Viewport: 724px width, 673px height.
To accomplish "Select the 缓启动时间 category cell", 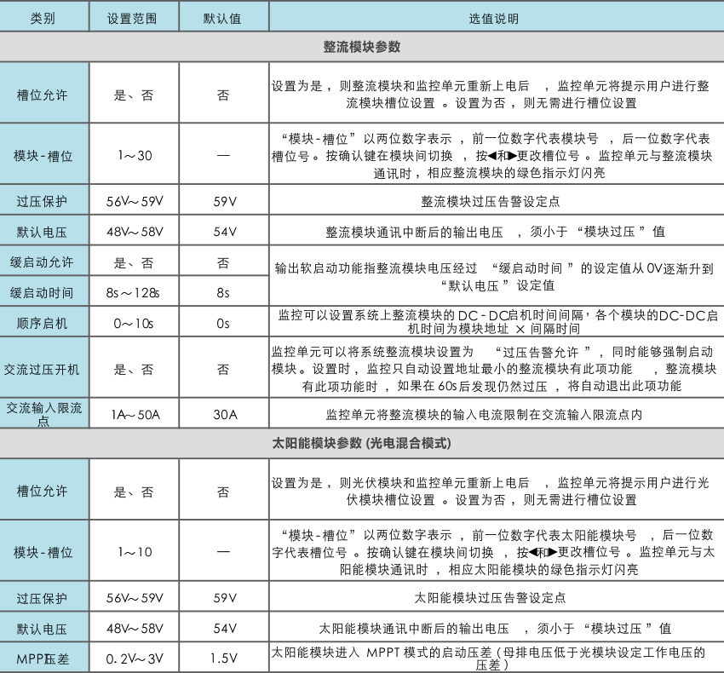I will tap(43, 292).
